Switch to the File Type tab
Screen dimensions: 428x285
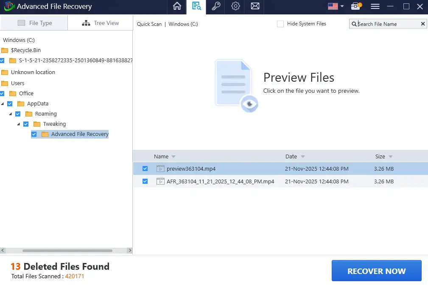tap(34, 22)
